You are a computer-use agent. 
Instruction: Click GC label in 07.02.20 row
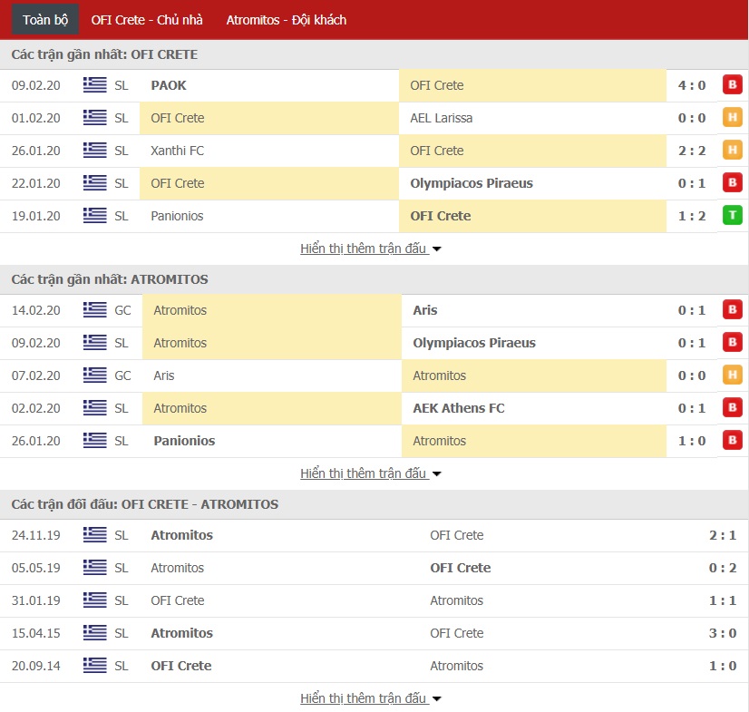click(x=122, y=376)
